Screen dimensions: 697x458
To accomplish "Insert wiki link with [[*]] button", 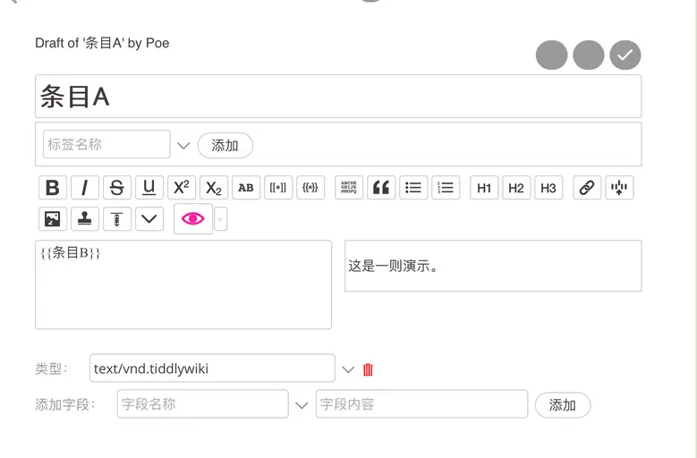I will click(278, 188).
